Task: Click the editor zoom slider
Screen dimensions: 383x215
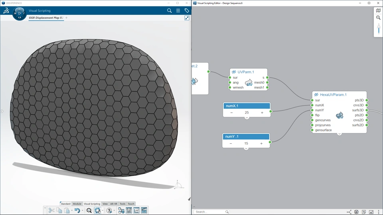Action: click(379, 29)
